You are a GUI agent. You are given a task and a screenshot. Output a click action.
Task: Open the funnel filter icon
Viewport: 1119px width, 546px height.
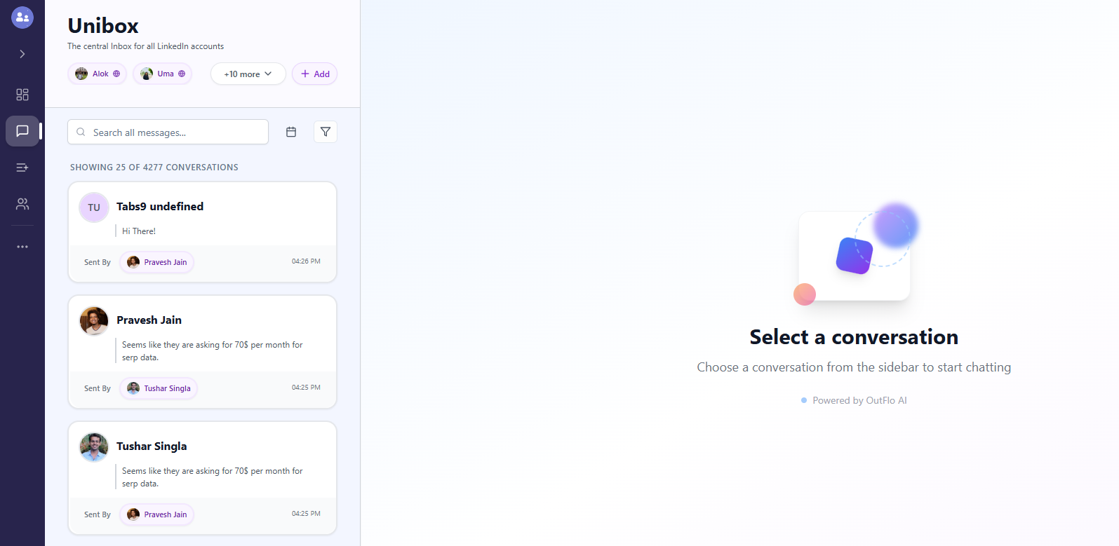[326, 132]
